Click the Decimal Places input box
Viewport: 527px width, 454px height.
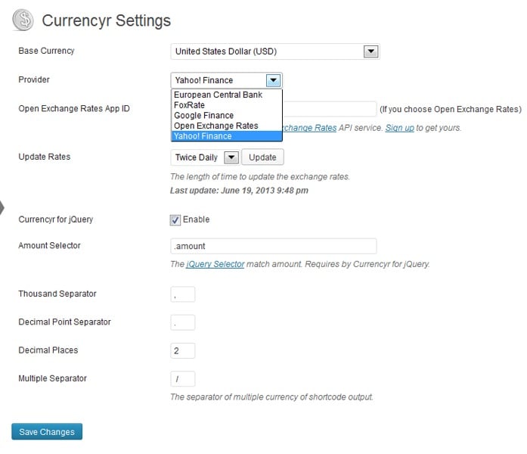[x=182, y=351]
